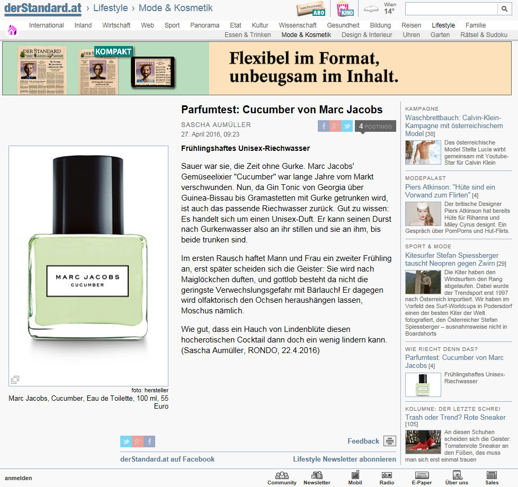Go to Web section
The height and width of the screenshot is (487, 518).
coord(147,25)
